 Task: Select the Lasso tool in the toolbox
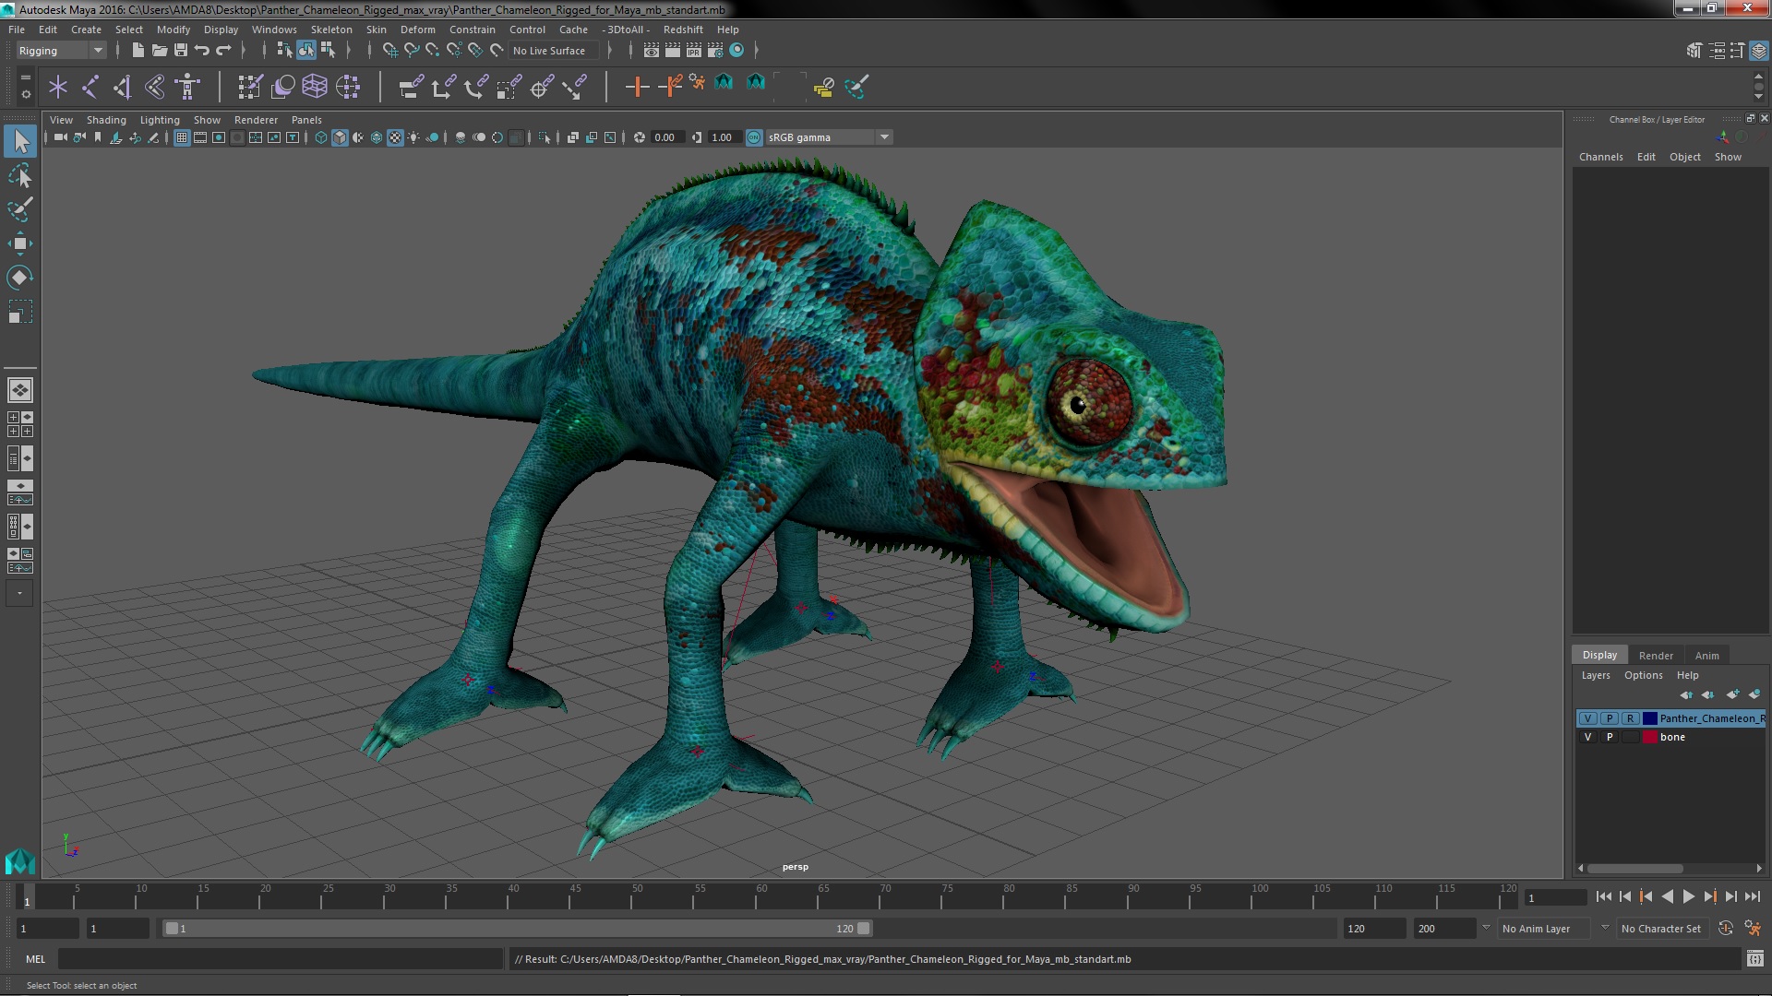(x=19, y=175)
